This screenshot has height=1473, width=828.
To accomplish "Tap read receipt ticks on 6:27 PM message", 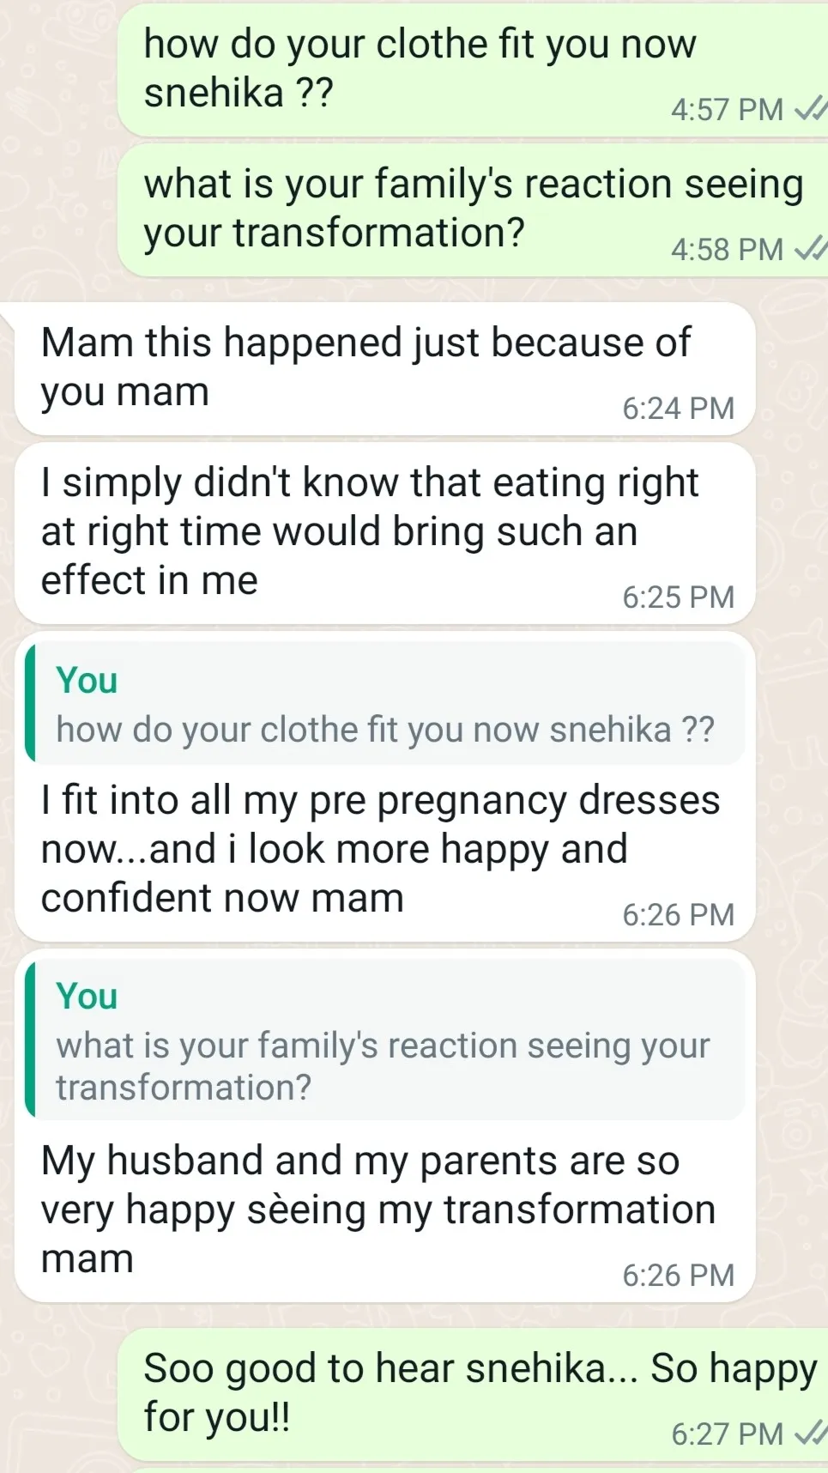I will click(810, 1433).
